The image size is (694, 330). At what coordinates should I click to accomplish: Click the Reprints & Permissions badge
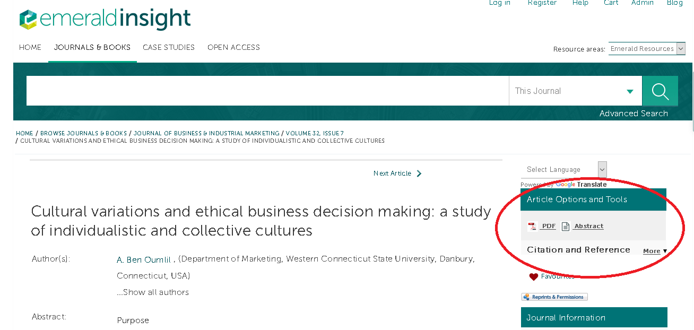[x=554, y=297]
